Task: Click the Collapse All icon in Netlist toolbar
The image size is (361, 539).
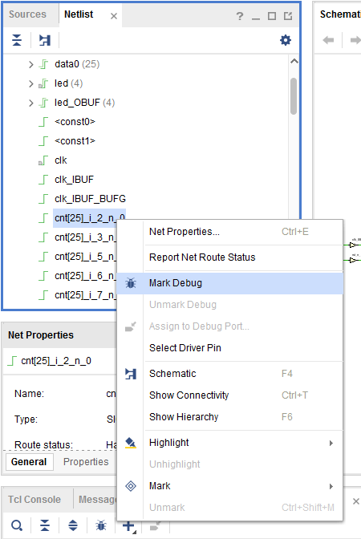Action: [17, 40]
